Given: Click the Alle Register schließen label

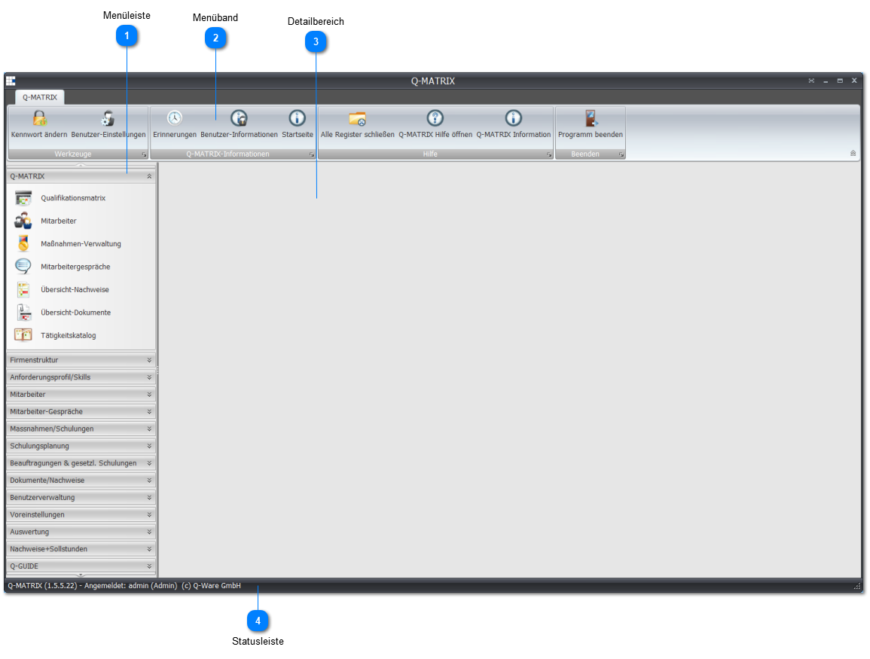Looking at the screenshot, I should click(x=357, y=135).
